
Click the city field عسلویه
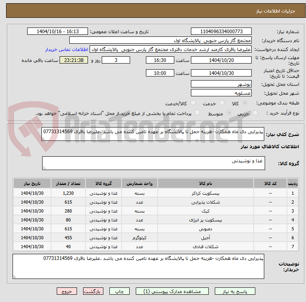221,93
